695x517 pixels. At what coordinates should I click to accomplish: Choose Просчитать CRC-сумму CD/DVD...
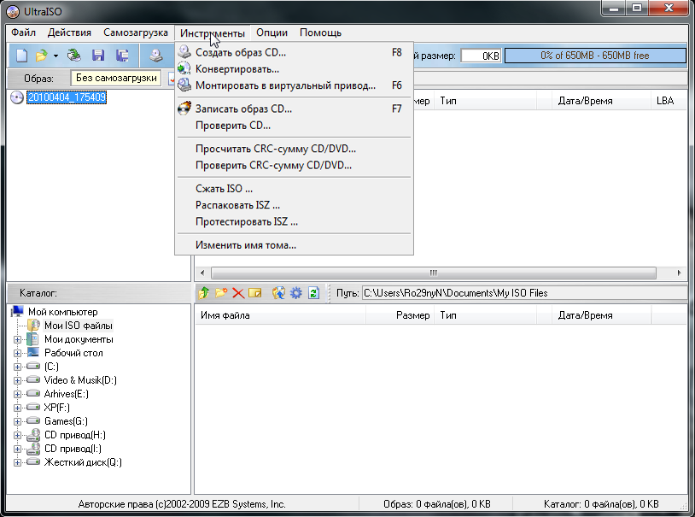[x=294, y=149]
